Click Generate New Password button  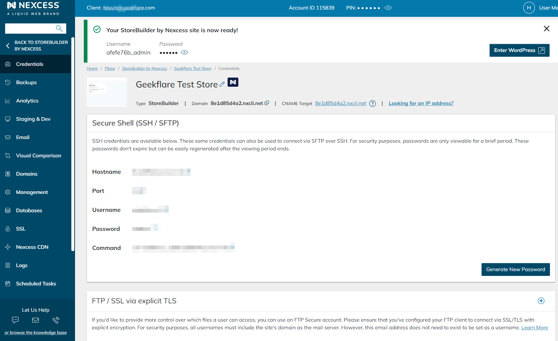pyautogui.click(x=516, y=270)
